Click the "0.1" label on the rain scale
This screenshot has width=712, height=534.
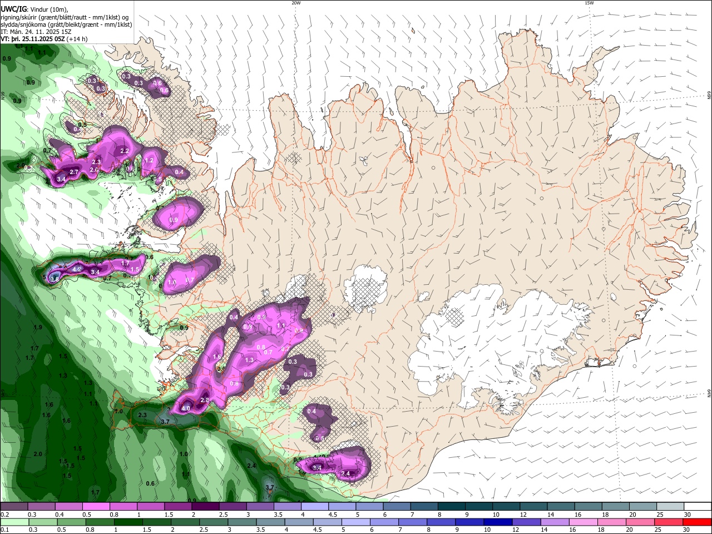(4, 530)
